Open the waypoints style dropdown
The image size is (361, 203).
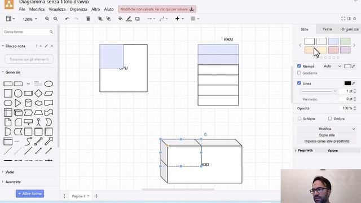(164, 19)
